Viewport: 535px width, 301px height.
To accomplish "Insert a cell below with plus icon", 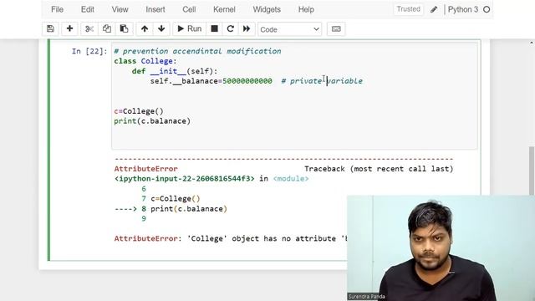I will [69, 29].
